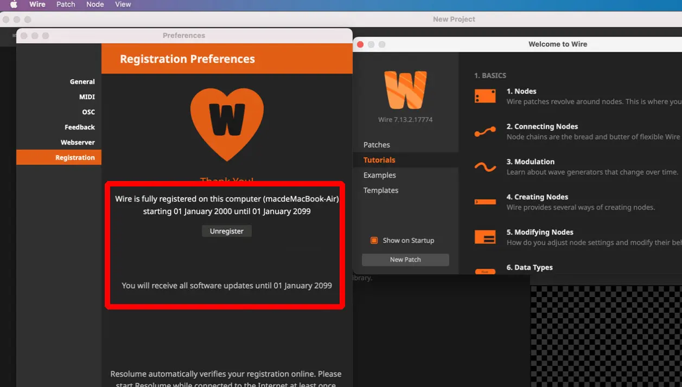Click 'starting 01 January 2000' date line
Viewport: 682px width, 387px height.
(x=227, y=211)
